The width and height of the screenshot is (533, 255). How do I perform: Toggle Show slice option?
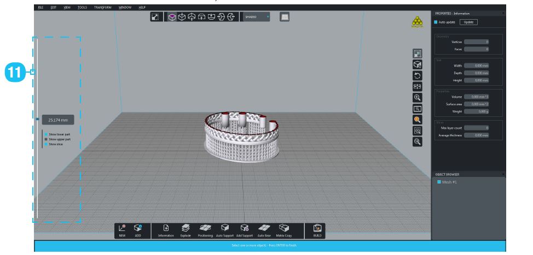click(47, 144)
